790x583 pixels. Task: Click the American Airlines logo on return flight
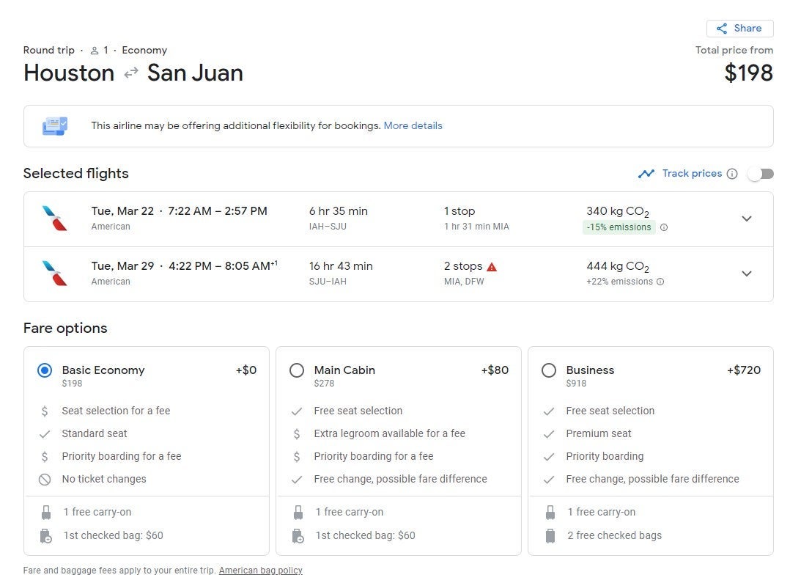click(55, 274)
